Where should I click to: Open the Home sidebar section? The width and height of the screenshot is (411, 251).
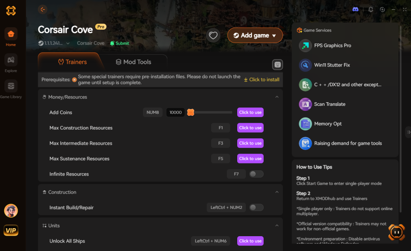click(11, 37)
